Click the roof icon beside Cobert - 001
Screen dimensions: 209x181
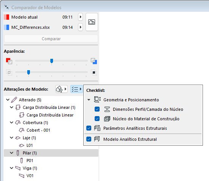pos(22,130)
